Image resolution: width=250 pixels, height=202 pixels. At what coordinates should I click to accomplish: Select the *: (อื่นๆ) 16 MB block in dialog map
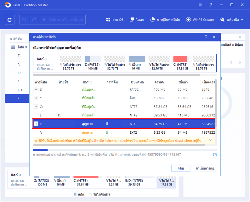pos(137,63)
